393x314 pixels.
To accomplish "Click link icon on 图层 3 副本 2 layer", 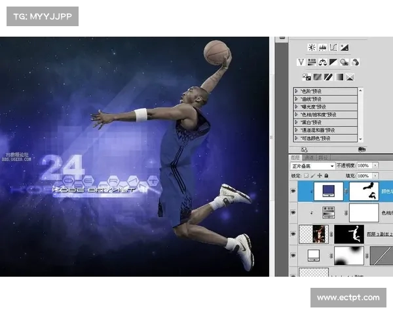I will [331, 234].
